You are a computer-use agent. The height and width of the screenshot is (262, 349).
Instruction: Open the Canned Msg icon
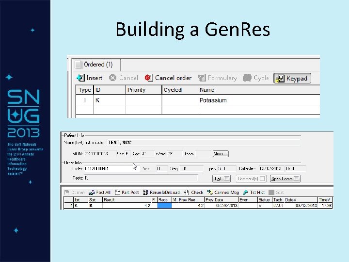coord(210,192)
